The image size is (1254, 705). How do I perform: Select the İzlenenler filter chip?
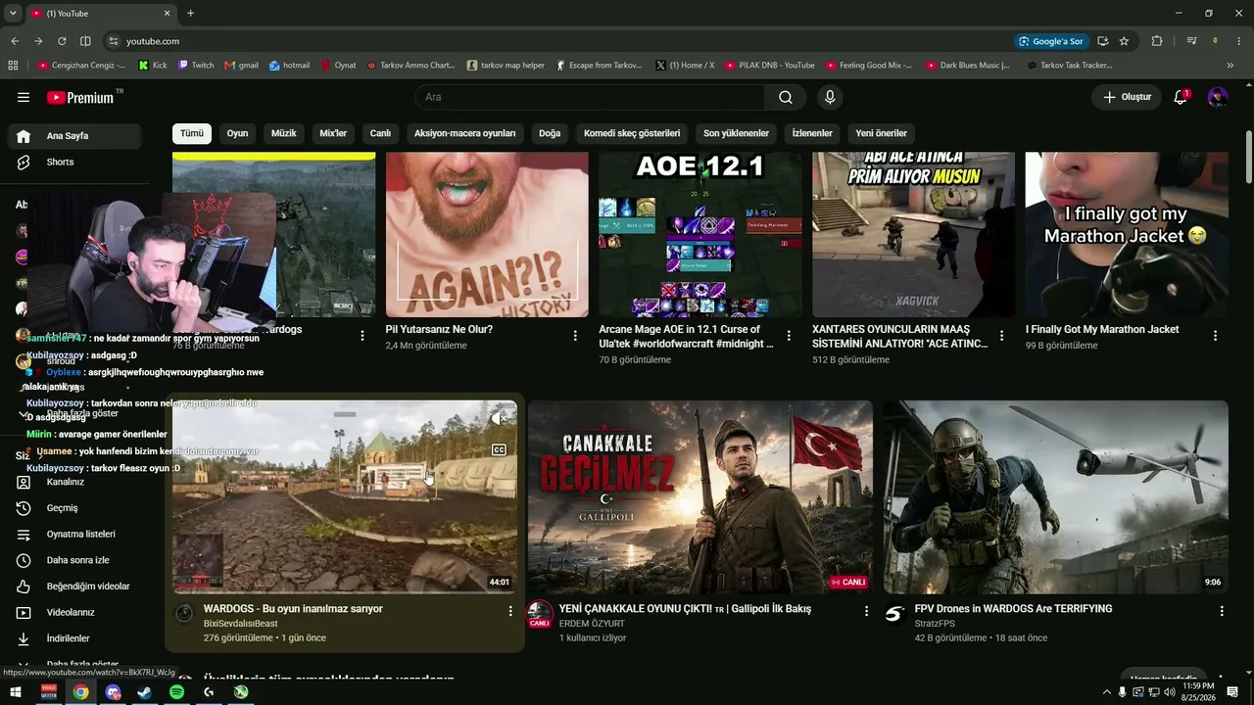812,133
